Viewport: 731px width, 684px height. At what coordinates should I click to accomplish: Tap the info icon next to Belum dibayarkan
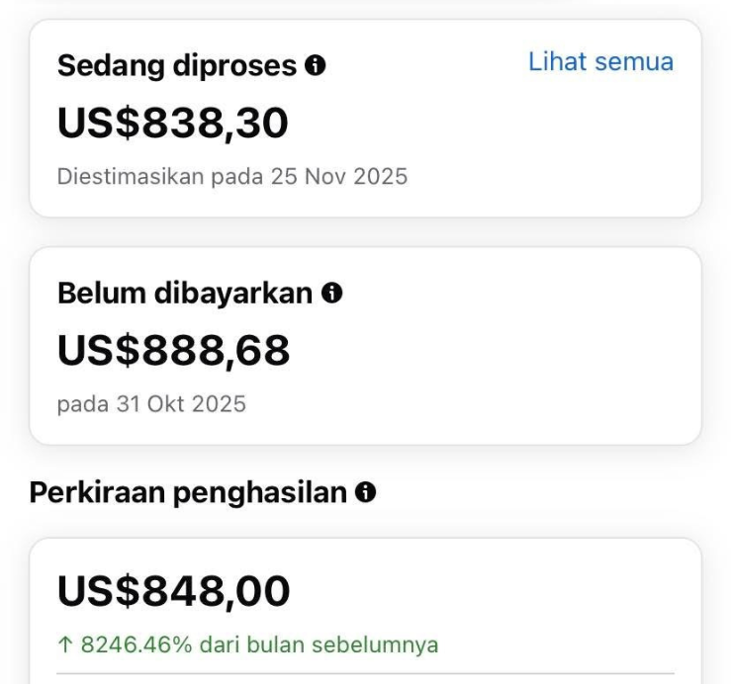(x=333, y=293)
